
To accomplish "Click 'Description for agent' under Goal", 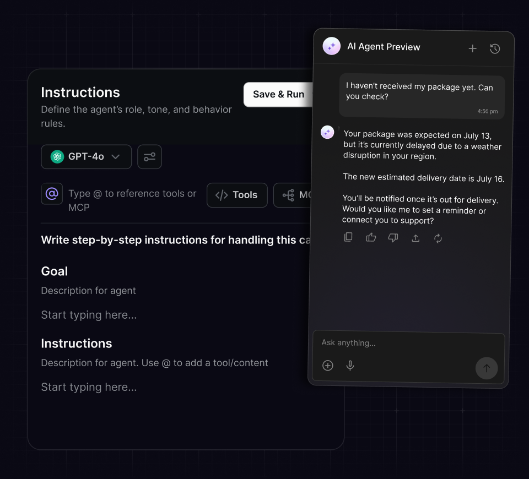I will coord(88,291).
